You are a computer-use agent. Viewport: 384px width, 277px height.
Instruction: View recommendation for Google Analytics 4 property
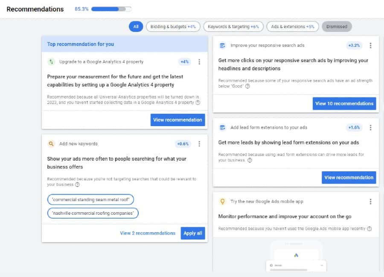(x=177, y=120)
